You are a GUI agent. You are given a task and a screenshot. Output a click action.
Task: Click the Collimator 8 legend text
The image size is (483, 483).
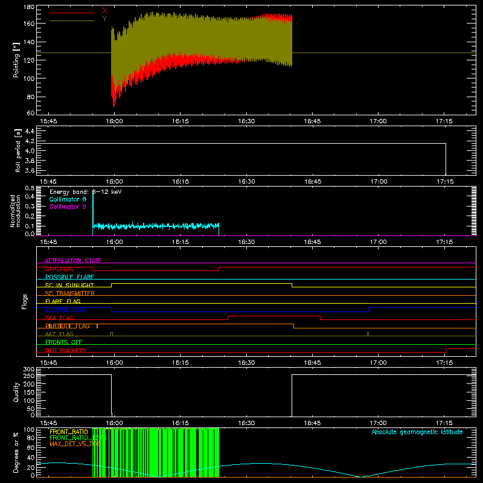coord(68,199)
